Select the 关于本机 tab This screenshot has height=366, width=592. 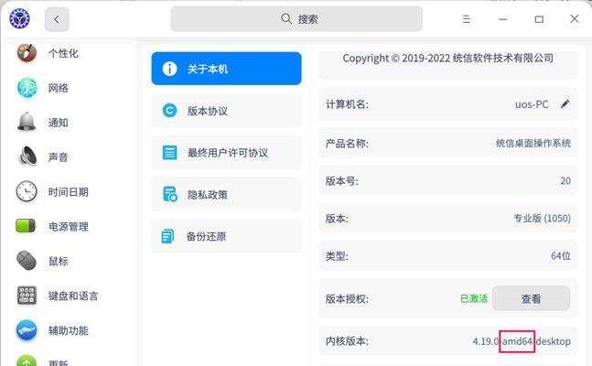[x=227, y=69]
